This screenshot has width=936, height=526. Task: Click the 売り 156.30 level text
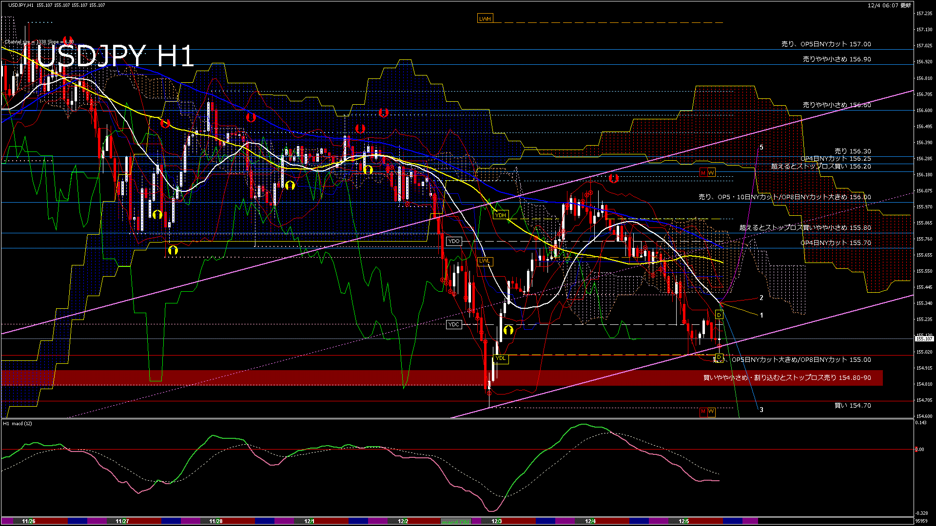[853, 151]
